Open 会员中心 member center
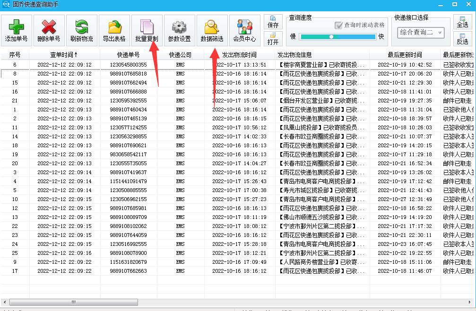The width and height of the screenshot is (476, 311). 245,30
